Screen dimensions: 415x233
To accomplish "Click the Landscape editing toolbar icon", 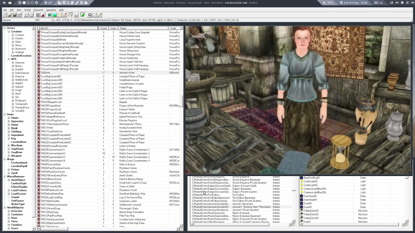I will (x=54, y=15).
